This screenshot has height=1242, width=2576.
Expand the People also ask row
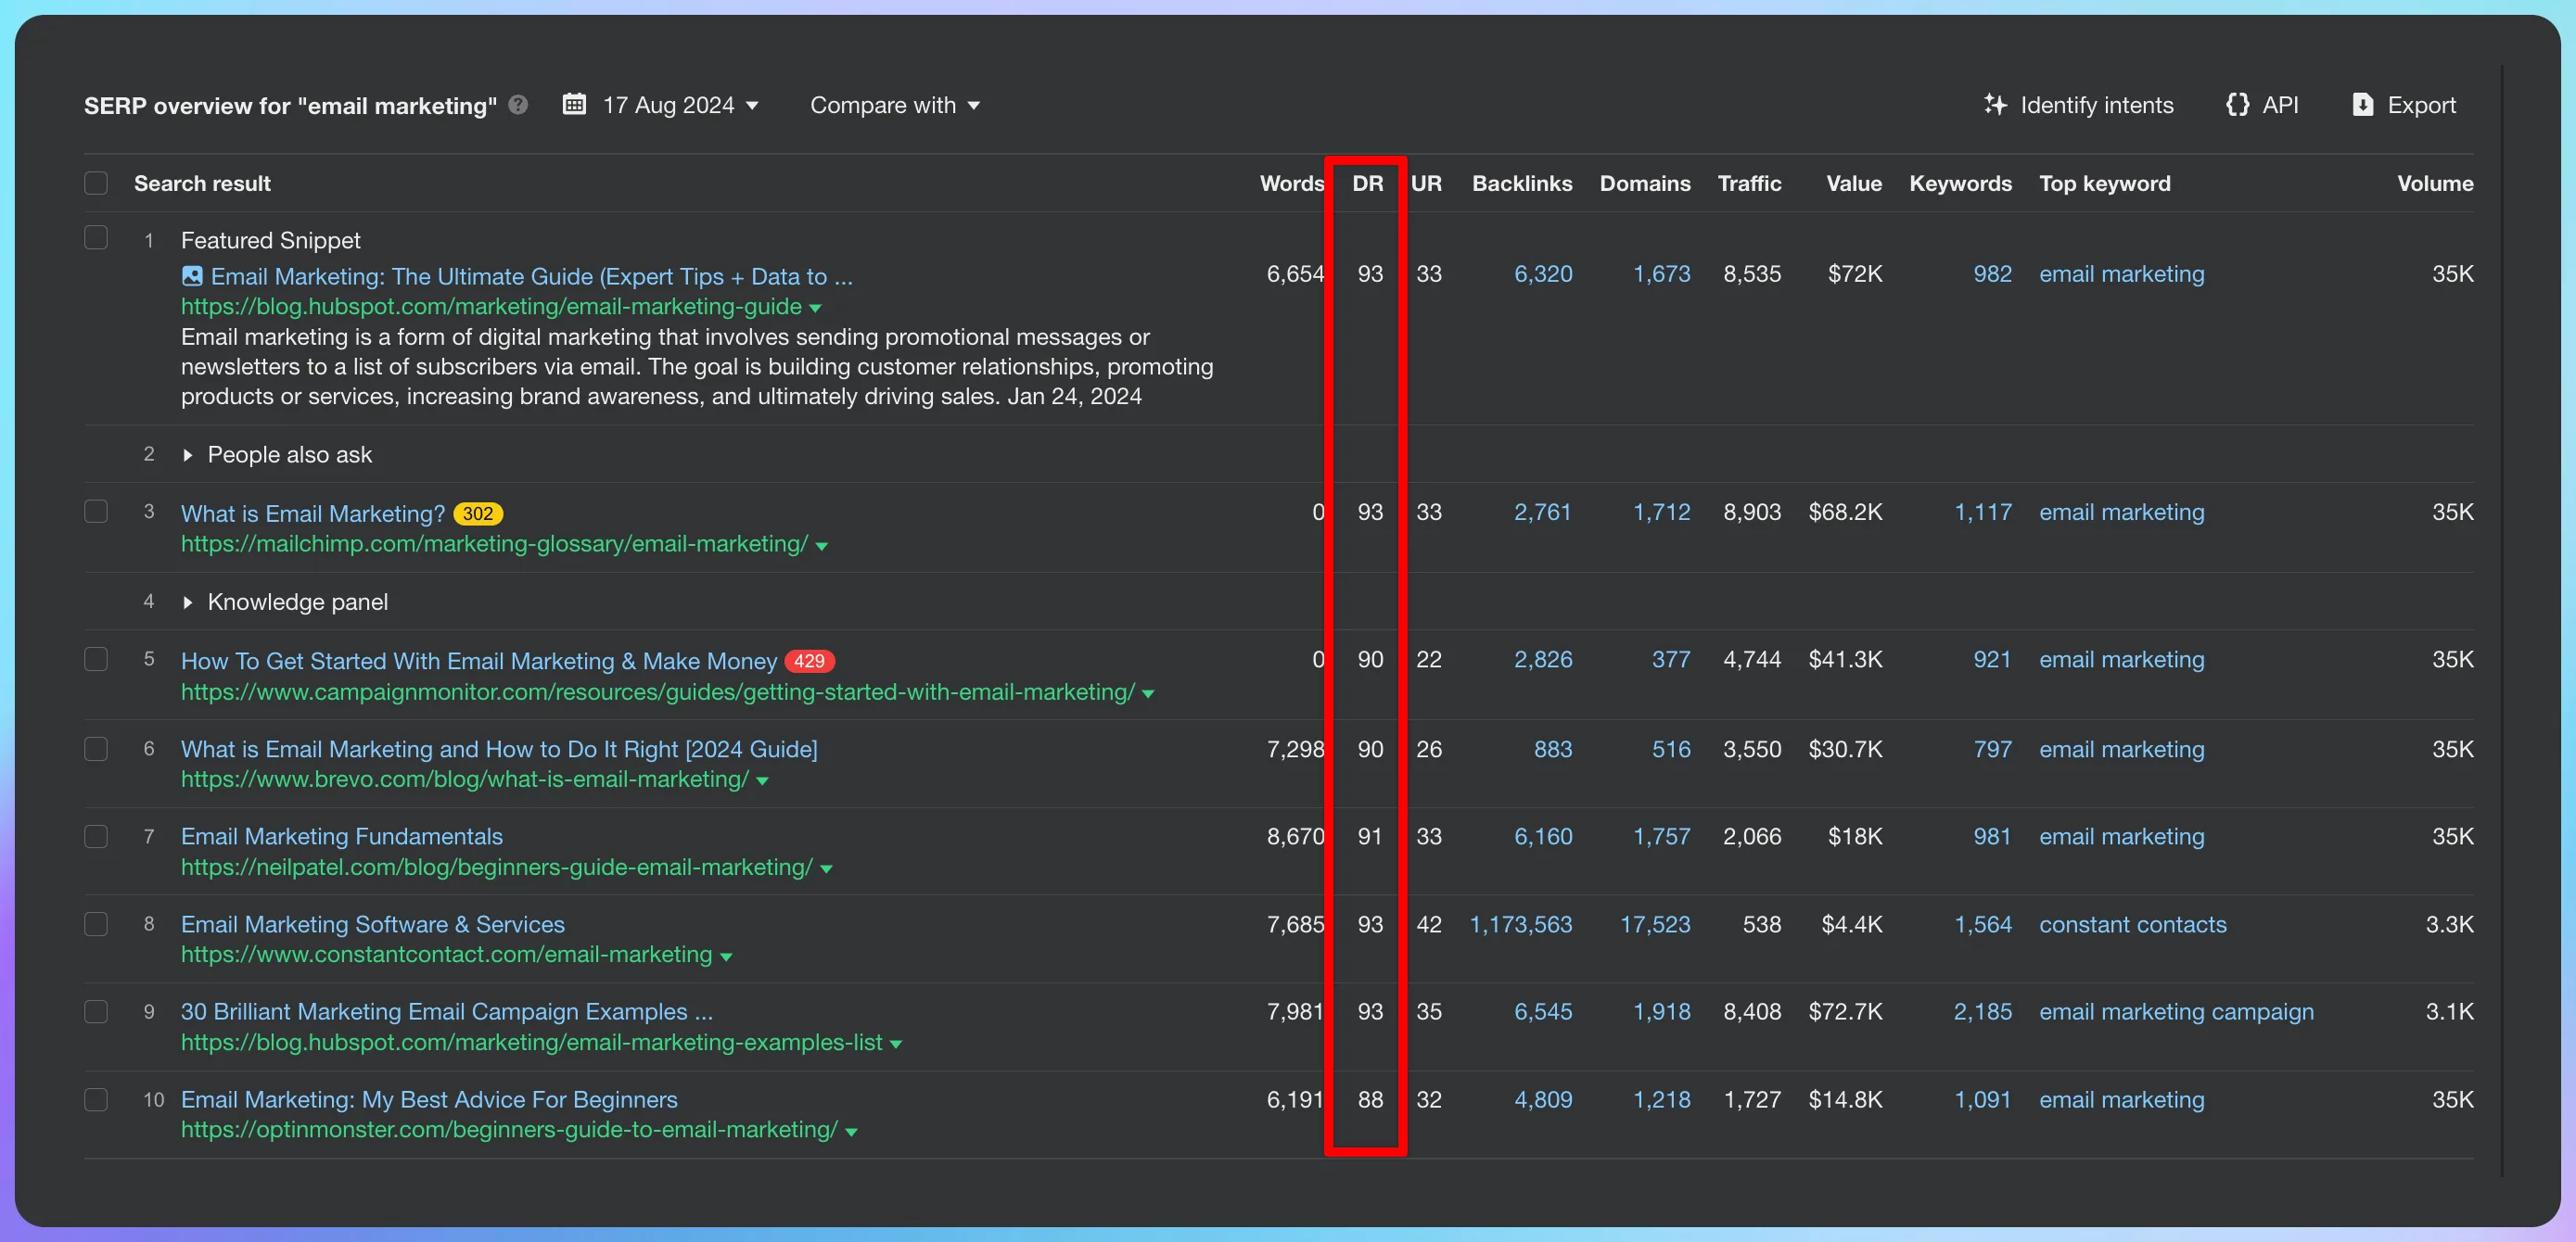[x=187, y=456]
